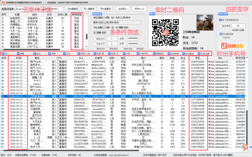This screenshot has width=252, height=157.
Task: Toggle 关注 event checkbox in filter row
Action: [x=64, y=54]
